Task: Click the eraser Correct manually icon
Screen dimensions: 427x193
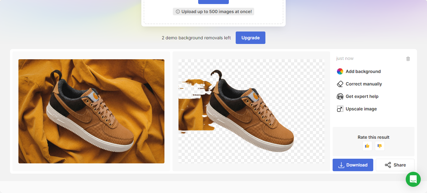Action: (340, 84)
